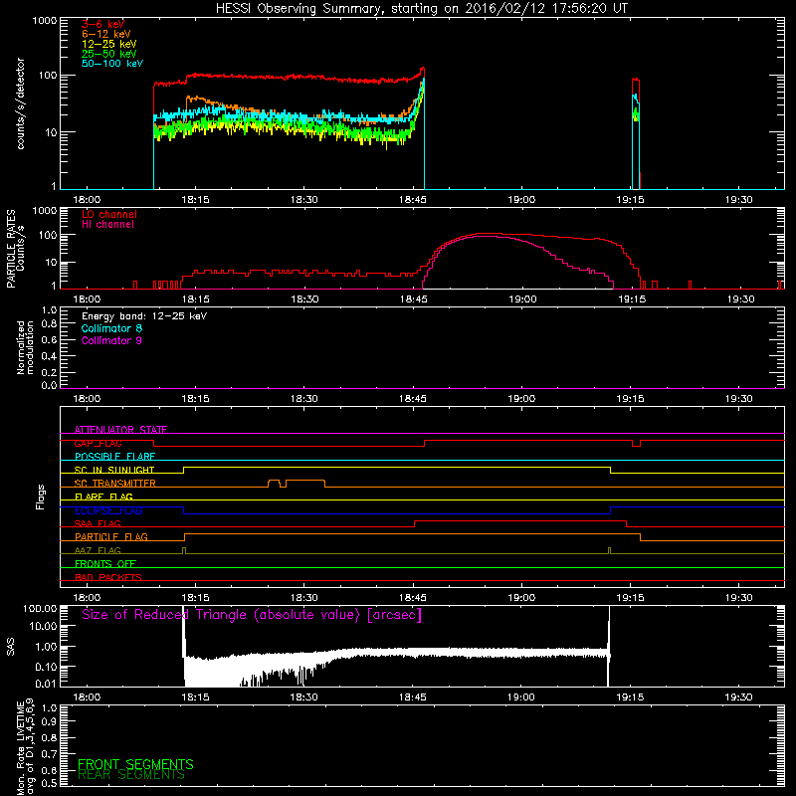This screenshot has width=796, height=796.
Task: Click the SAA FLAG label
Action: pos(98,524)
